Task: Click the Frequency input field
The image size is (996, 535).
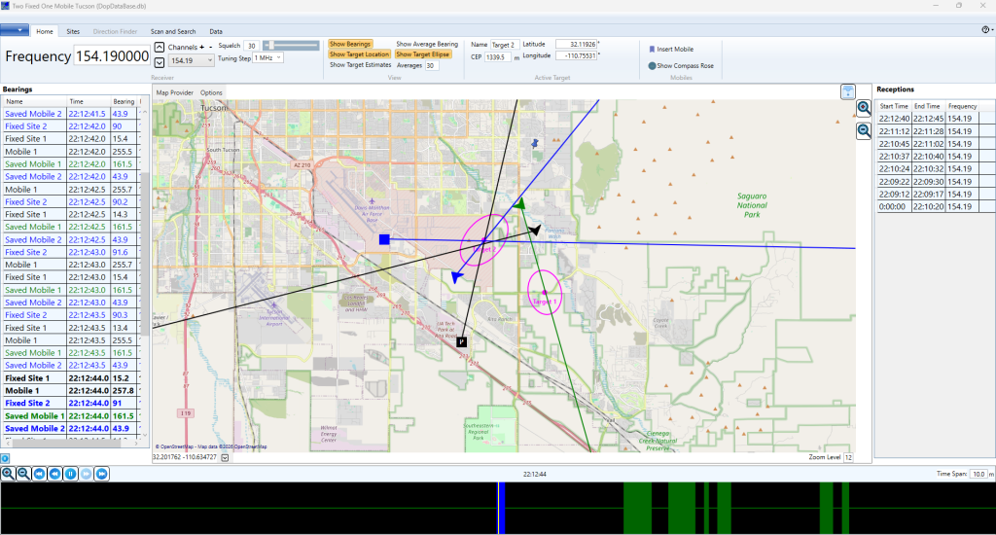Action: (110, 56)
